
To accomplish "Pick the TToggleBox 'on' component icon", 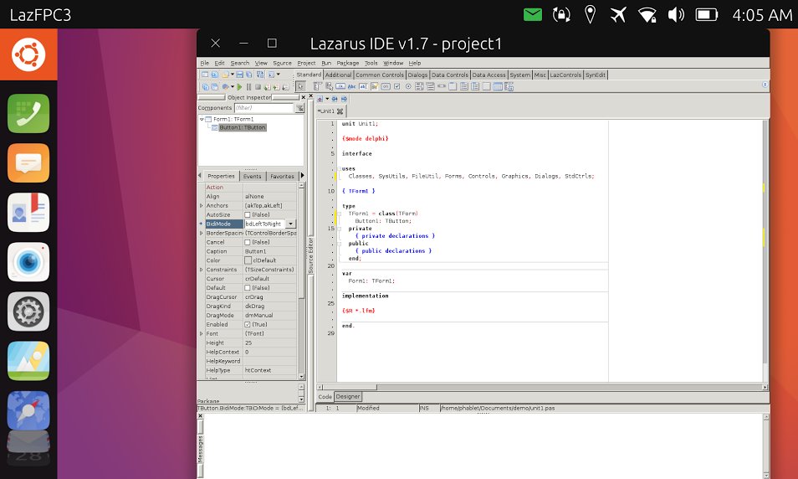I will (386, 86).
